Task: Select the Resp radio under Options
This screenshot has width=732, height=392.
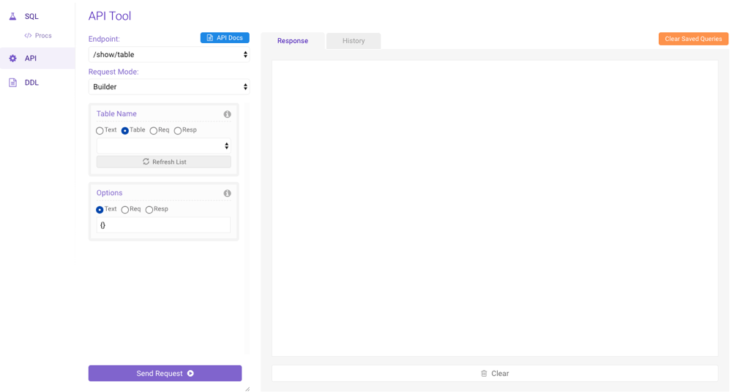Action: (149, 210)
